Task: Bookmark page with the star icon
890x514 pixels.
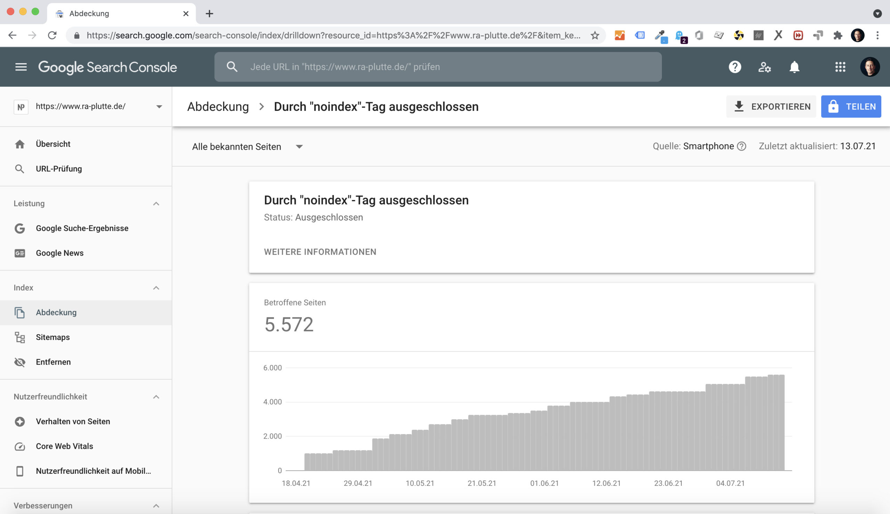Action: pos(595,35)
